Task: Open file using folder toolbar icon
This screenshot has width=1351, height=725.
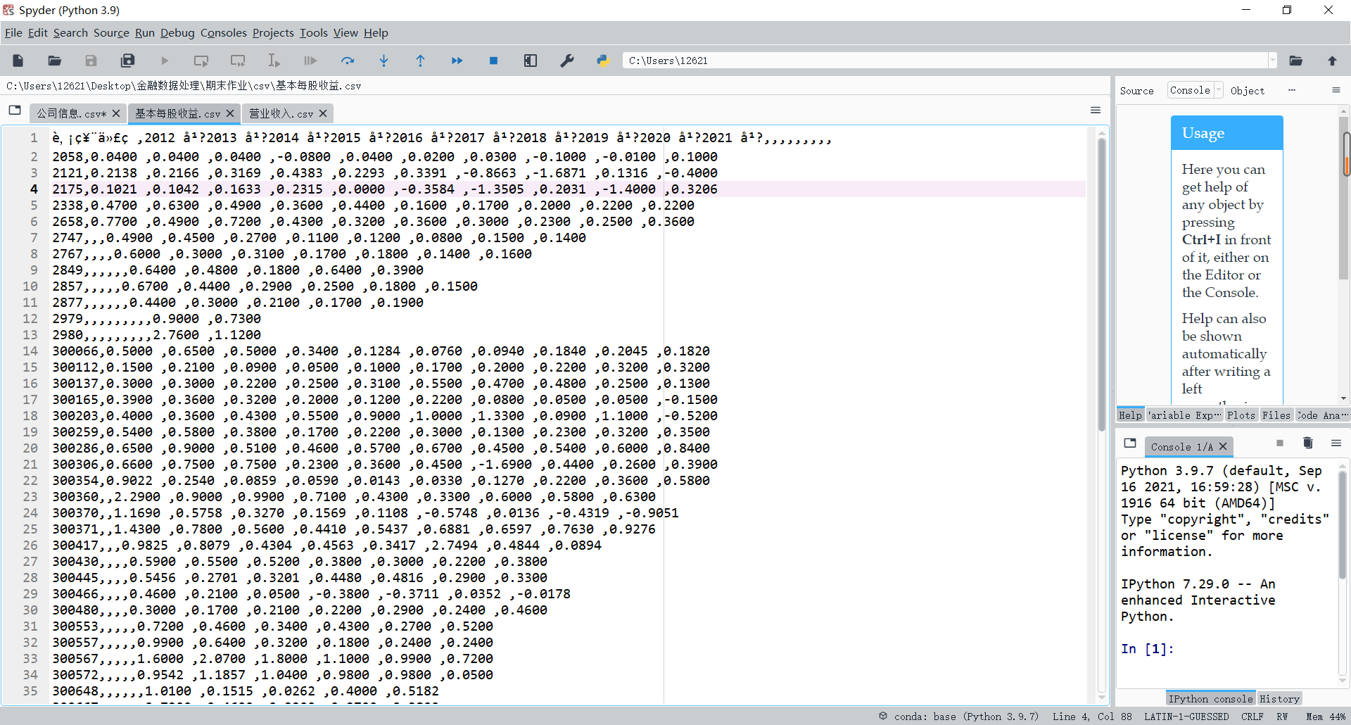Action: (55, 61)
